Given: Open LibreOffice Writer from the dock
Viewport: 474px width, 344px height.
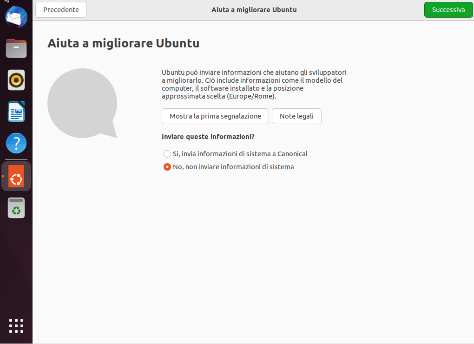Looking at the screenshot, I should [16, 112].
